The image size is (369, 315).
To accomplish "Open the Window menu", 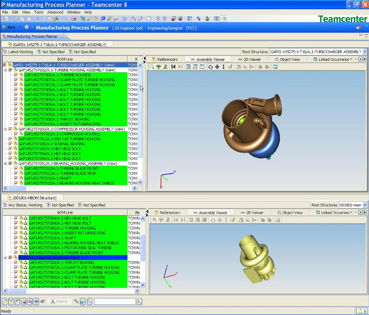I will 74,12.
